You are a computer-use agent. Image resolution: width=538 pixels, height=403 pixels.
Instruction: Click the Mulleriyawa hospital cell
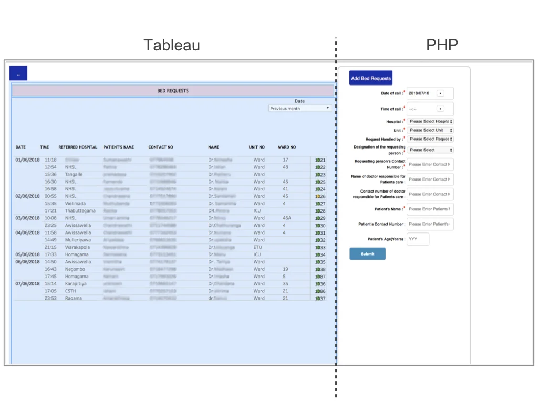point(78,239)
